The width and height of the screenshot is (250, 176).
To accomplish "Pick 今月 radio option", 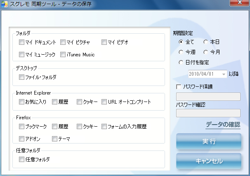I will [206, 52].
